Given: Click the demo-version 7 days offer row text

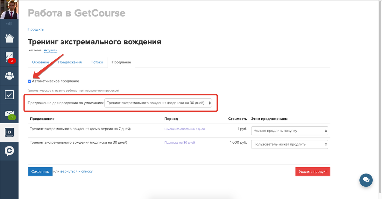Looking at the screenshot, I should pos(80,129).
